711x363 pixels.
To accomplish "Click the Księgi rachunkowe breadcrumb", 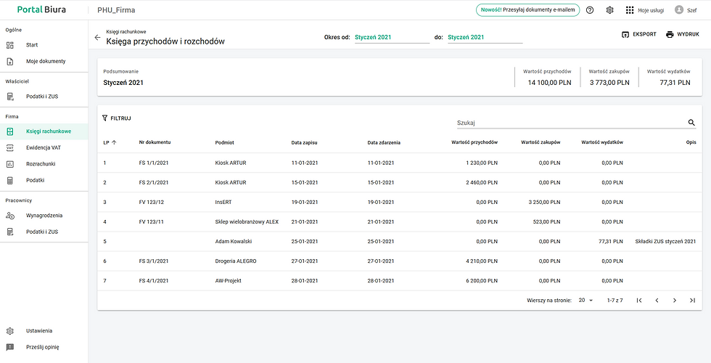I will pos(126,32).
